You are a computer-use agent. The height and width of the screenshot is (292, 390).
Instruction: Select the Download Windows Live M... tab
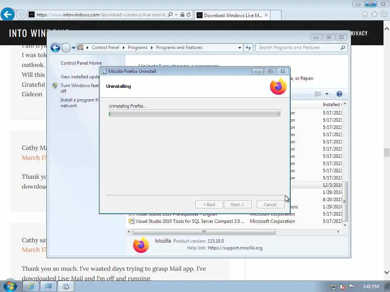(233, 15)
